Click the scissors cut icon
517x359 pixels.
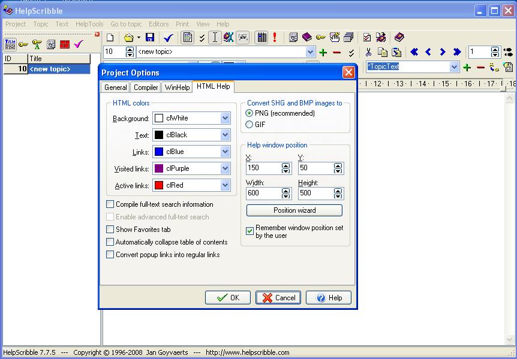pos(369,52)
